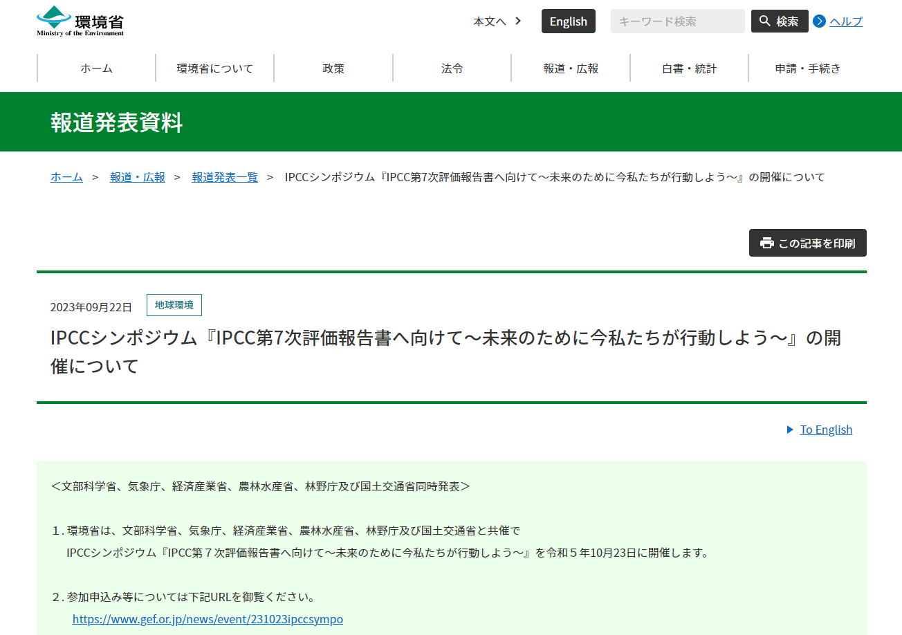Open the 報道・広報 navigation menu
The width and height of the screenshot is (902, 635).
click(x=571, y=68)
